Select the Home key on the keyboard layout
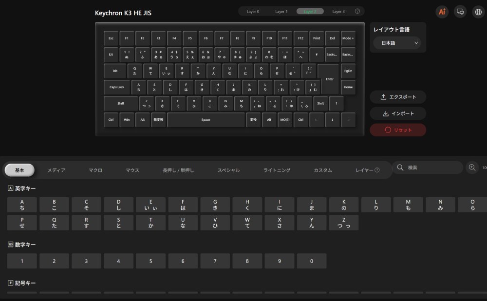 pos(348,87)
